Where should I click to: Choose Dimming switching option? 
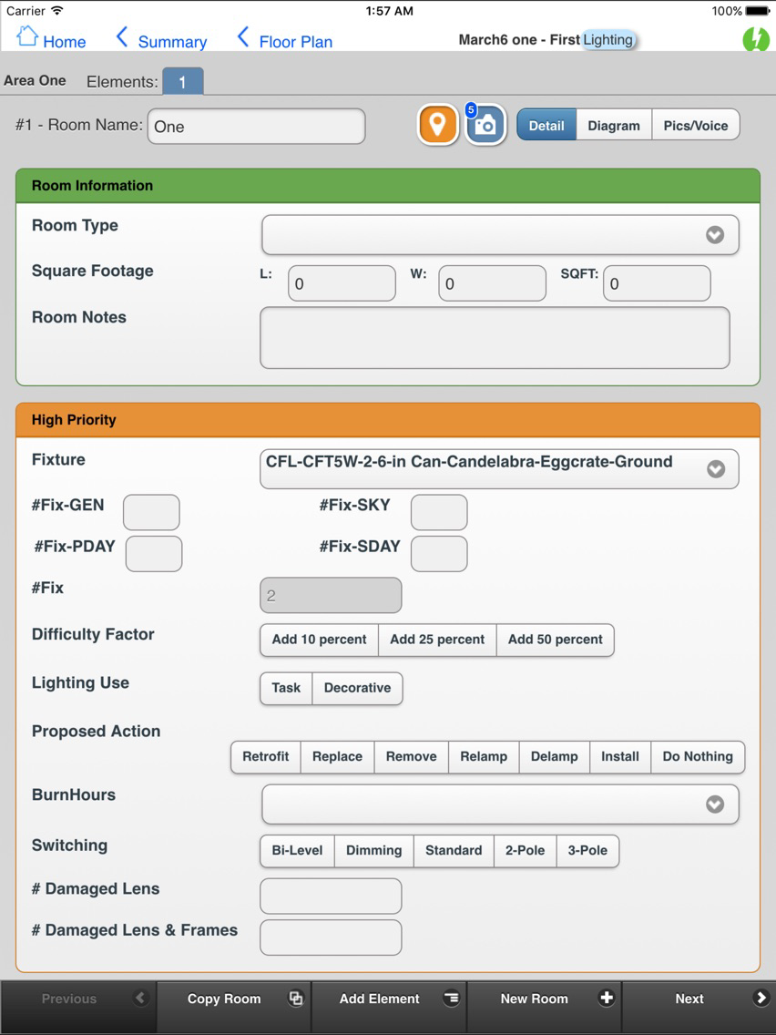tap(374, 850)
